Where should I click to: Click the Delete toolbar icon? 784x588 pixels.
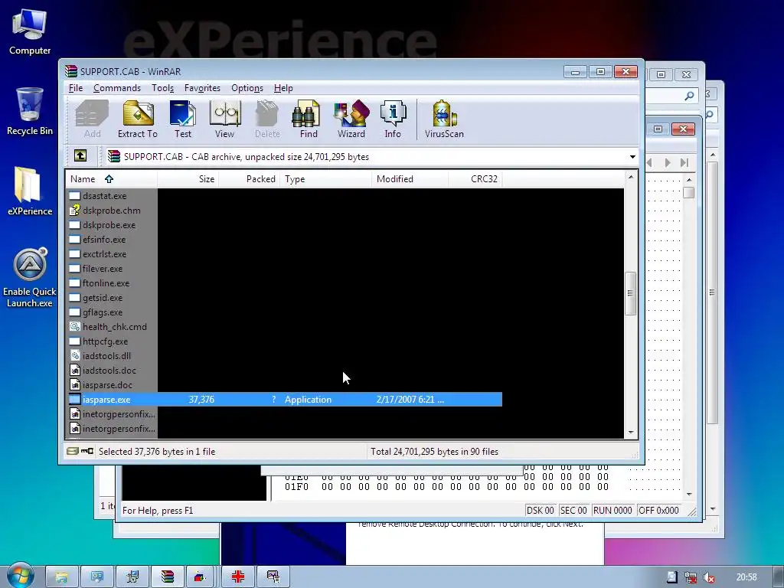point(267,119)
